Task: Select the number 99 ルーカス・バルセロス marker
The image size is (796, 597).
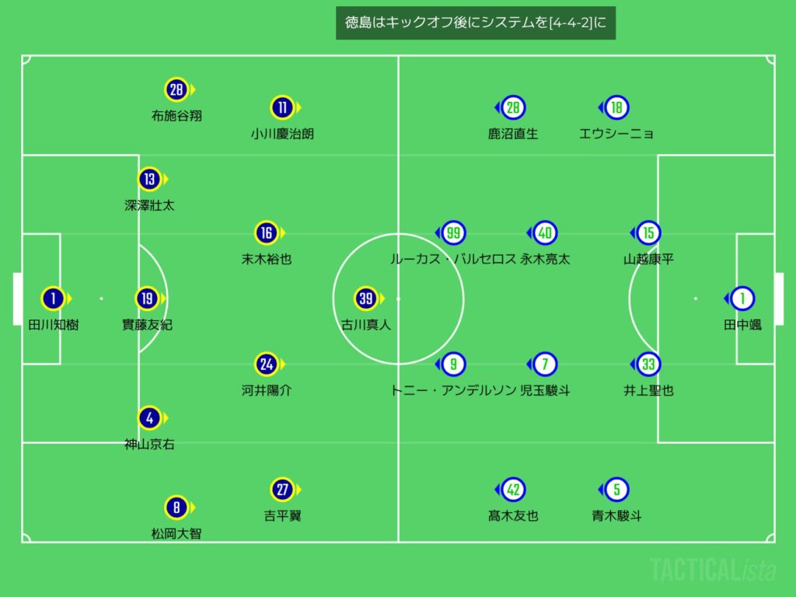Action: pyautogui.click(x=453, y=232)
